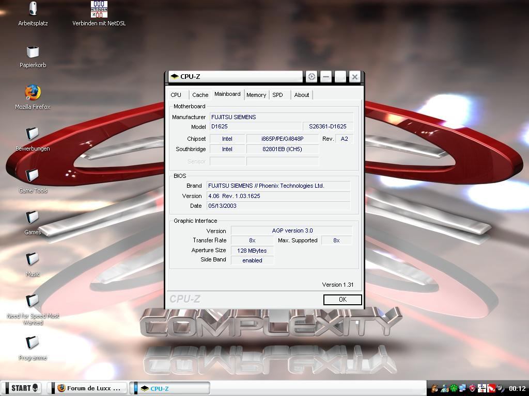The height and width of the screenshot is (396, 529).
Task: Switch to Forum de Luxx taskbar window
Action: pyautogui.click(x=89, y=388)
